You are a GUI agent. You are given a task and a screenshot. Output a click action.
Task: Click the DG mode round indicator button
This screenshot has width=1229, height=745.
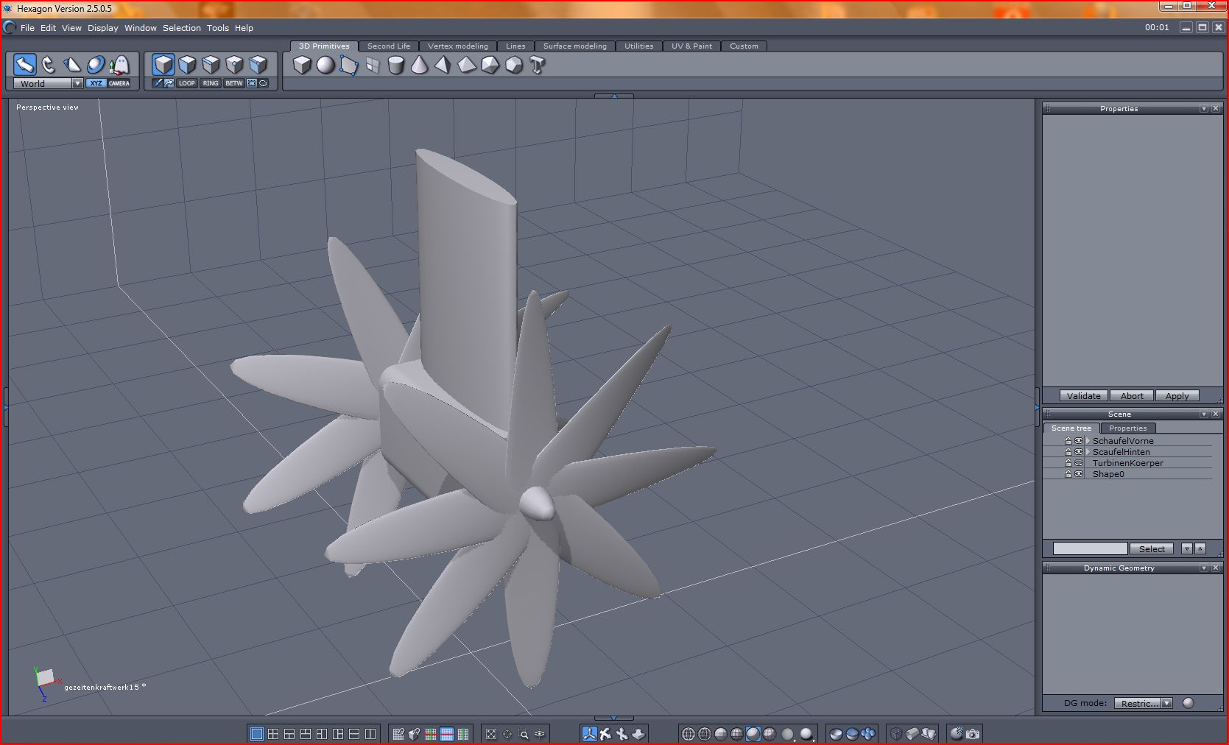point(1188,704)
